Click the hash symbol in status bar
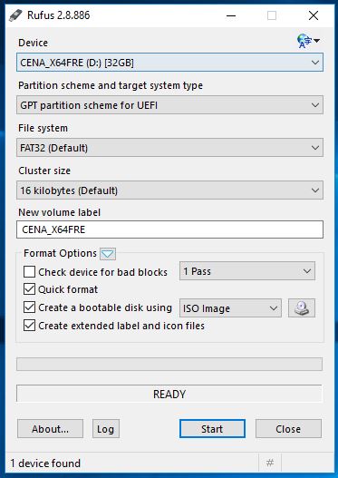This screenshot has width=338, height=478. click(270, 463)
